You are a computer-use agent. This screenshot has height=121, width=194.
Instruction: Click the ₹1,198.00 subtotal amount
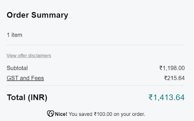pyautogui.click(x=172, y=68)
